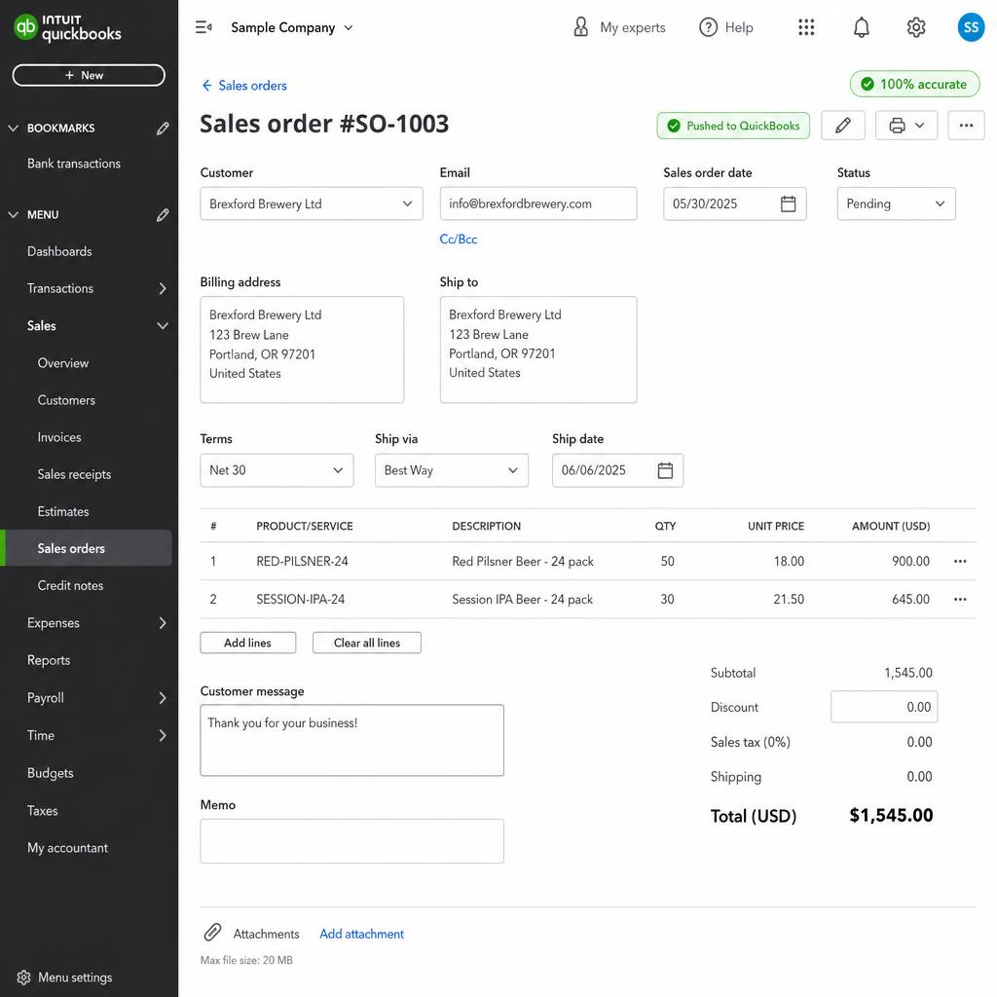Open the Sample Company switcher
This screenshot has width=997, height=997.
[292, 27]
